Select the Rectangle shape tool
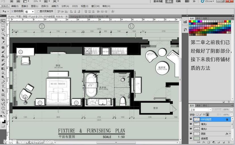This screenshot has height=145, width=235. pos(3,95)
